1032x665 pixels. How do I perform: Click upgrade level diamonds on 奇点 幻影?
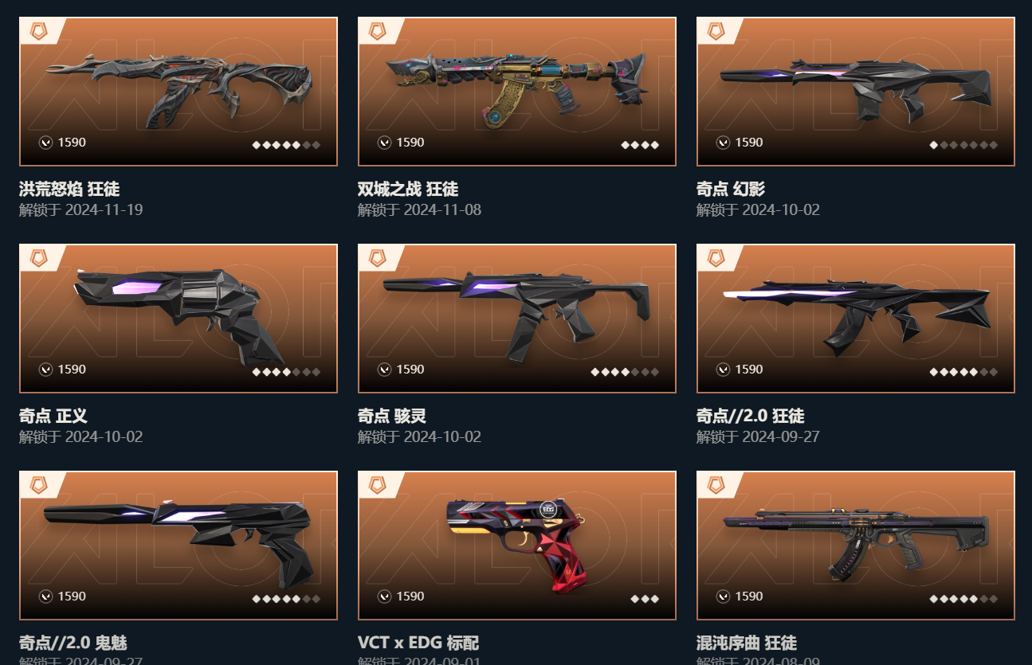963,145
